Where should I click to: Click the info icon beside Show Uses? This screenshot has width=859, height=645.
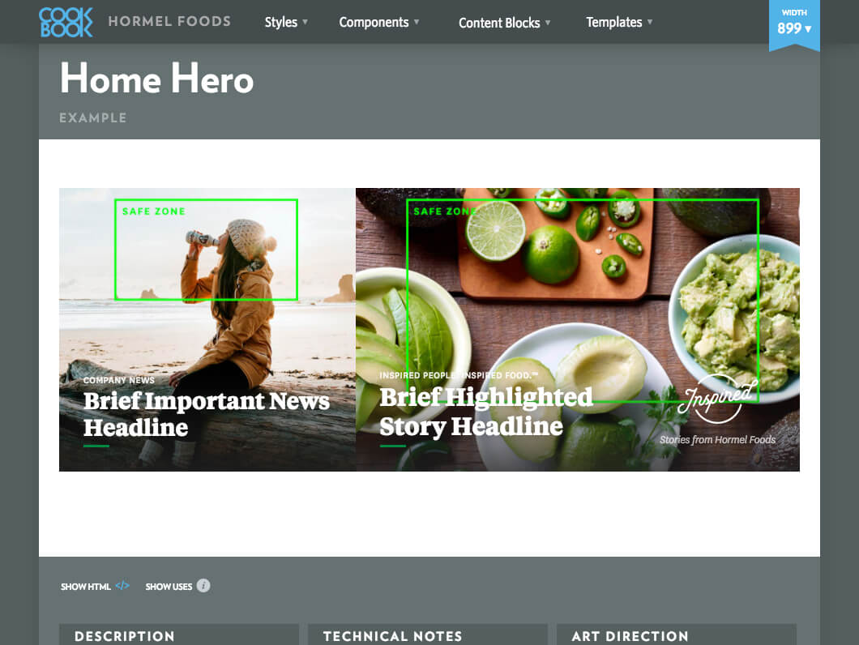(x=203, y=585)
